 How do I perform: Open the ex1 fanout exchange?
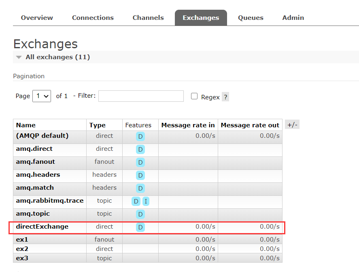tap(22, 240)
